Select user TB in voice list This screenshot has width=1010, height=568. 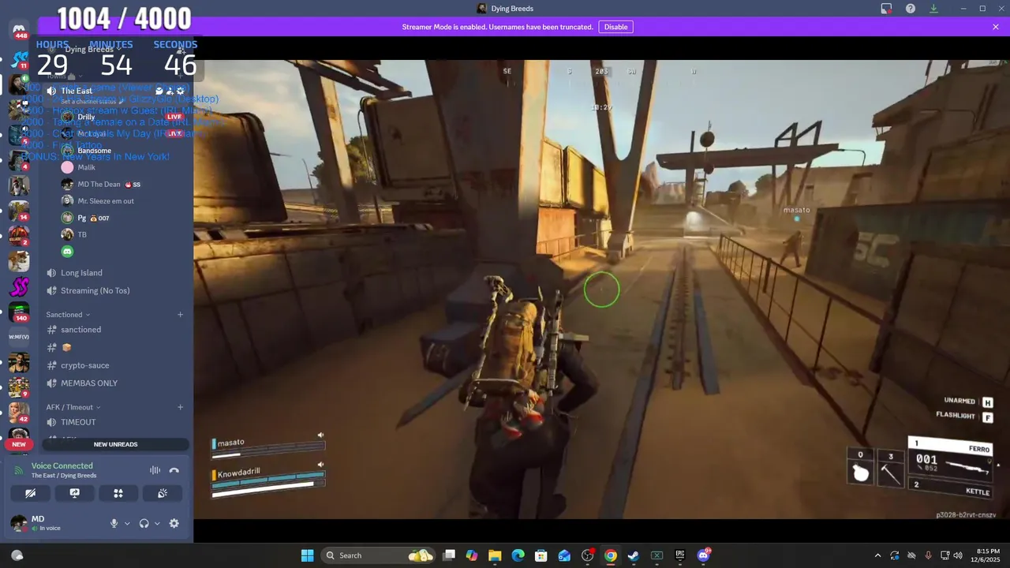coord(82,234)
